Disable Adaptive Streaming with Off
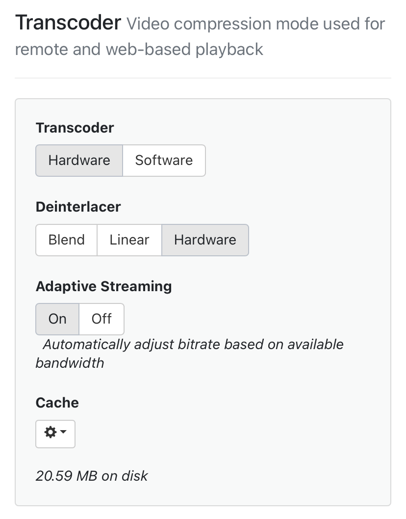406x519 pixels. (101, 319)
